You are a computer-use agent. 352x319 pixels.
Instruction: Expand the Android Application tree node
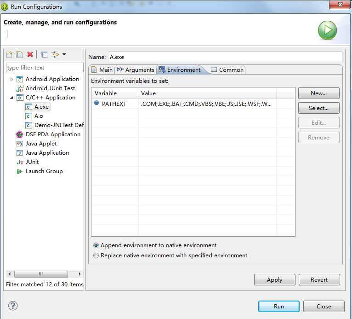(x=11, y=79)
